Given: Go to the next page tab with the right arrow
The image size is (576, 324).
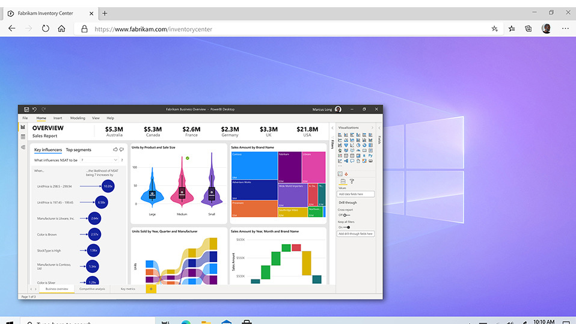Looking at the screenshot, I should (35, 289).
